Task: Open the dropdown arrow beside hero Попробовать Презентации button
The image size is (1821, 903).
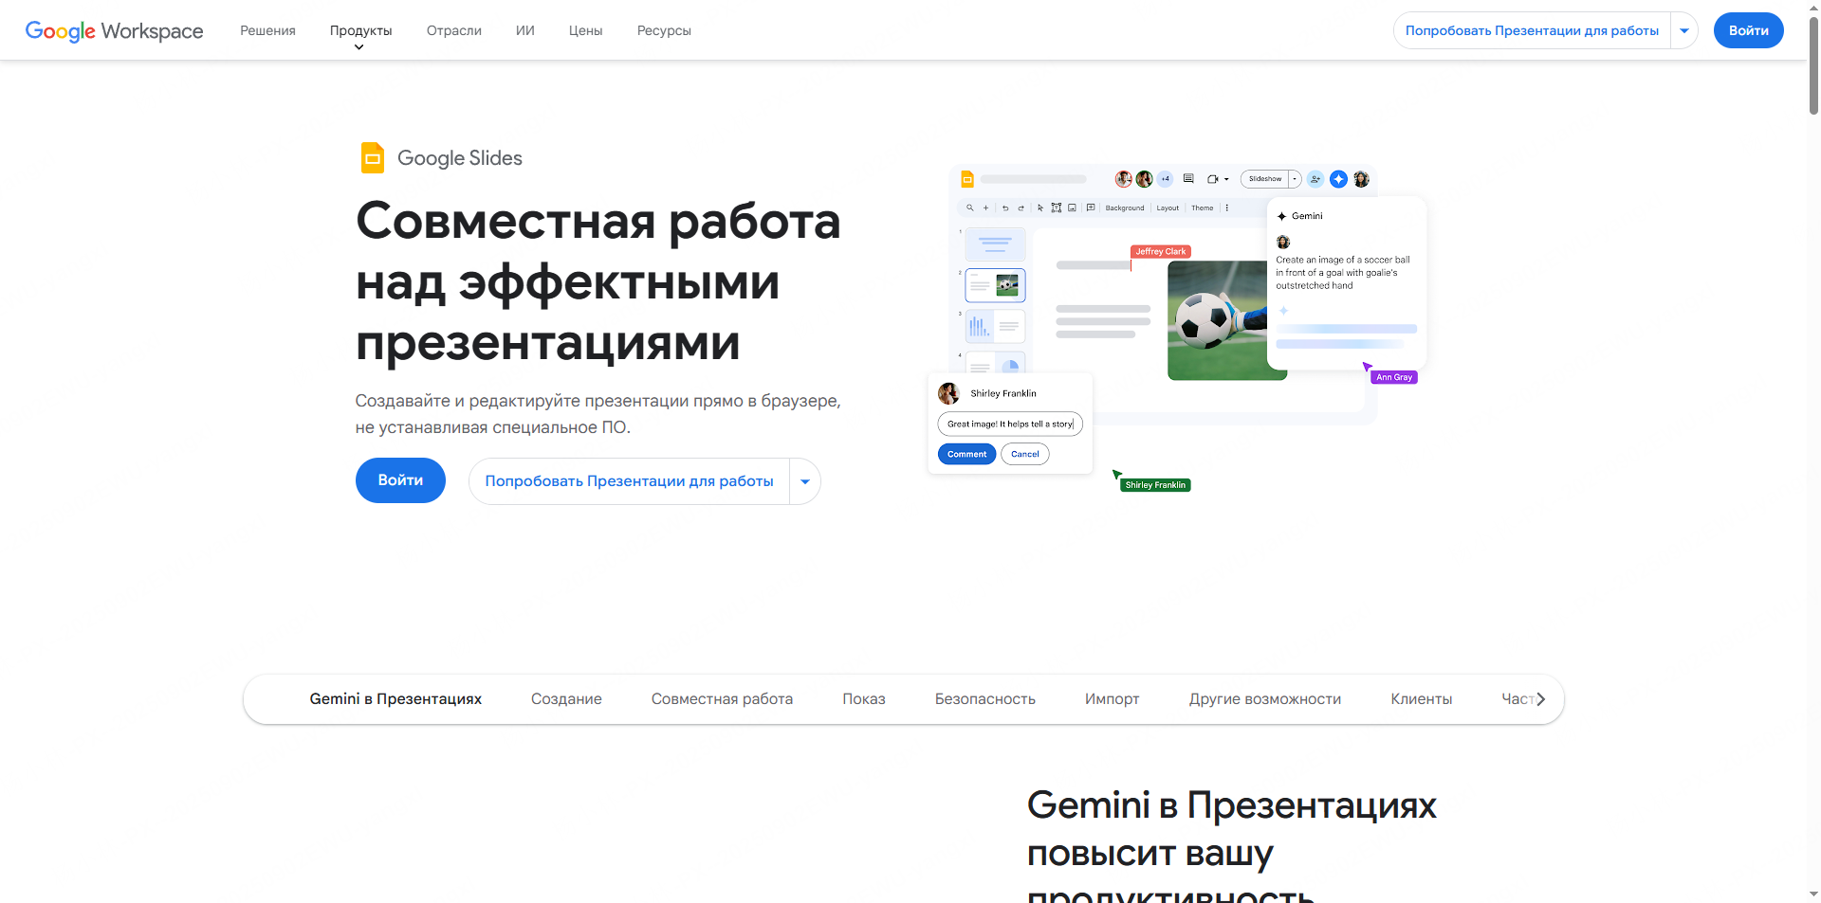Action: [805, 481]
